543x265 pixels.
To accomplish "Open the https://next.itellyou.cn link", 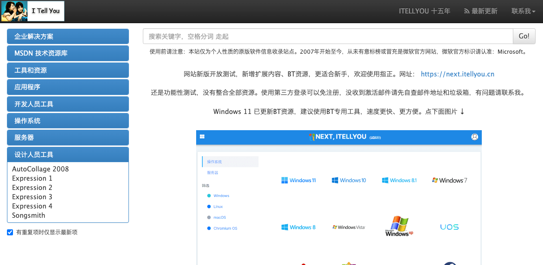I will tap(458, 74).
